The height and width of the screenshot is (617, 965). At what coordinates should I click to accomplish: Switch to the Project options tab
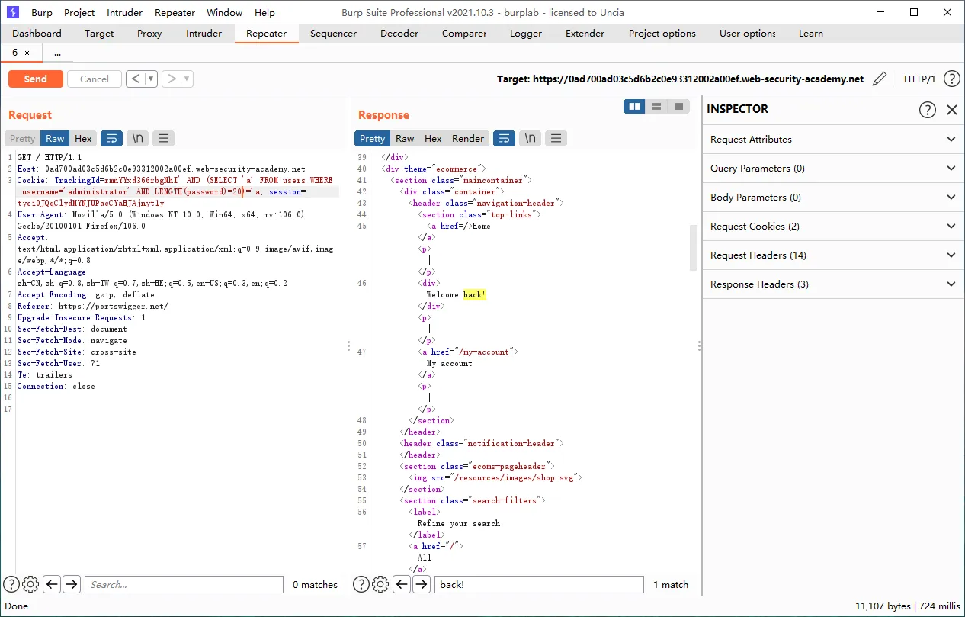pyautogui.click(x=662, y=33)
